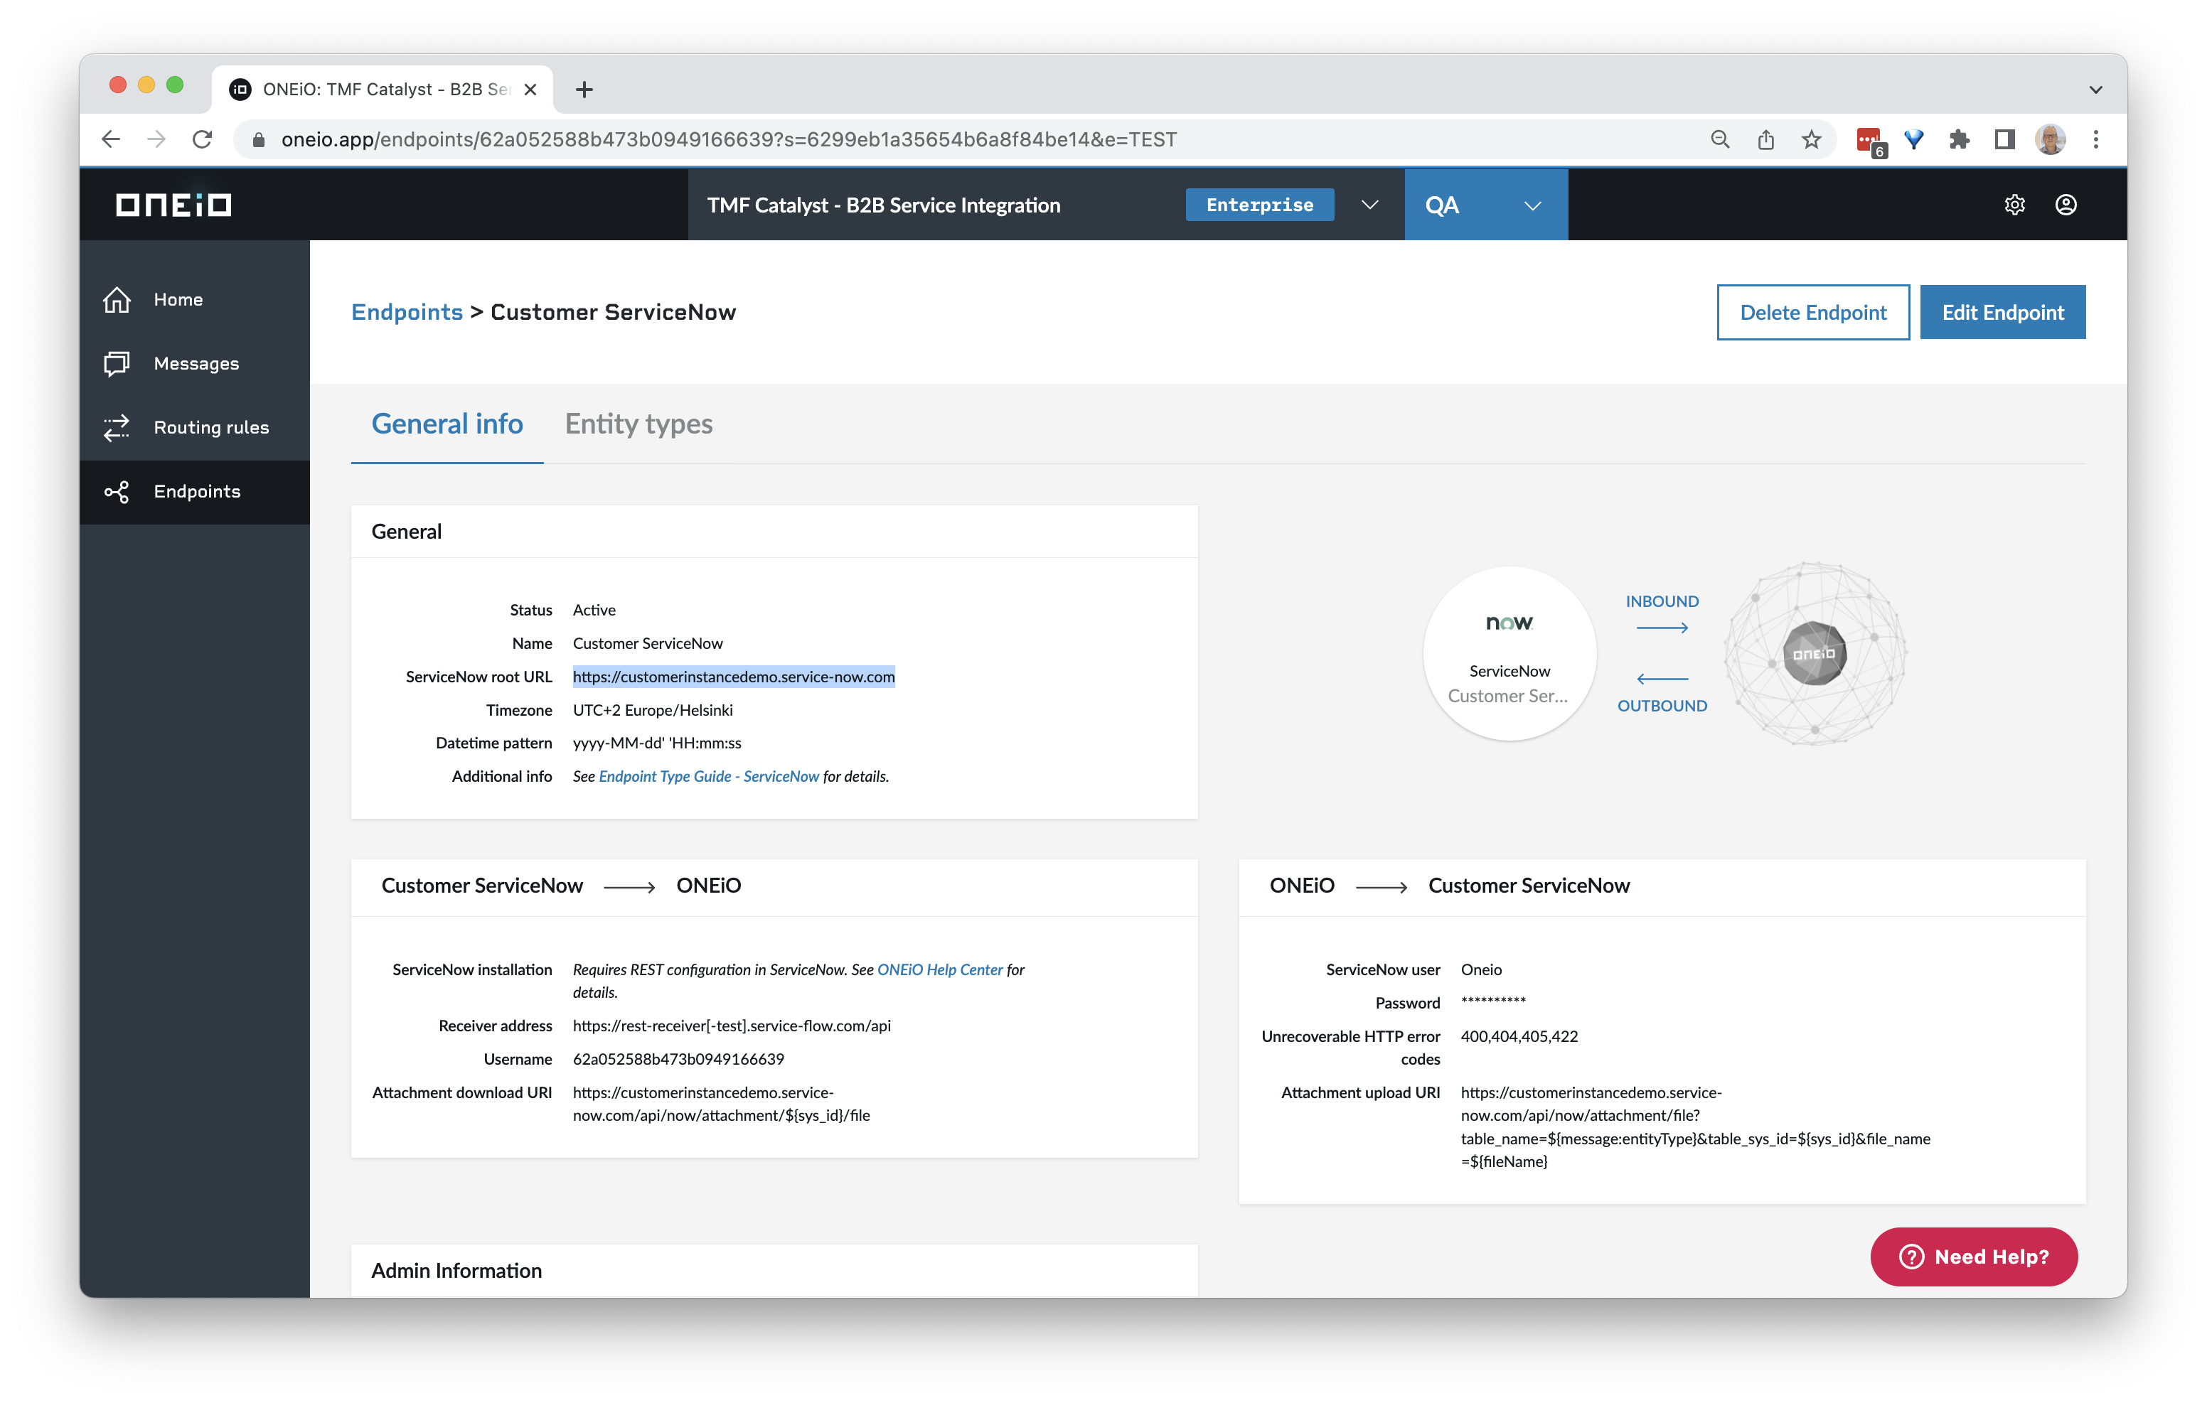Click Edit Endpoint button
Image resolution: width=2207 pixels, height=1403 pixels.
pyautogui.click(x=2003, y=313)
